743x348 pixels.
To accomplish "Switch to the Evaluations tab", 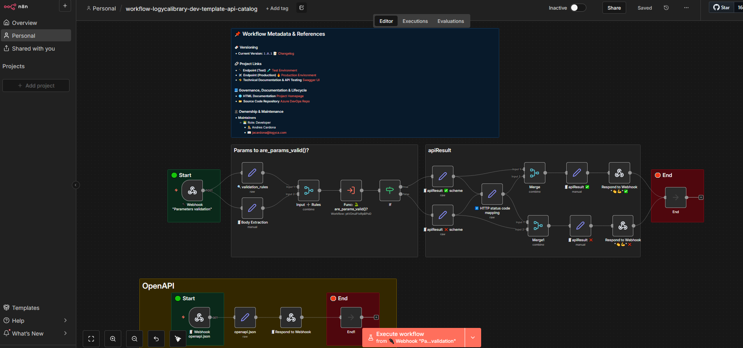I will tap(450, 21).
